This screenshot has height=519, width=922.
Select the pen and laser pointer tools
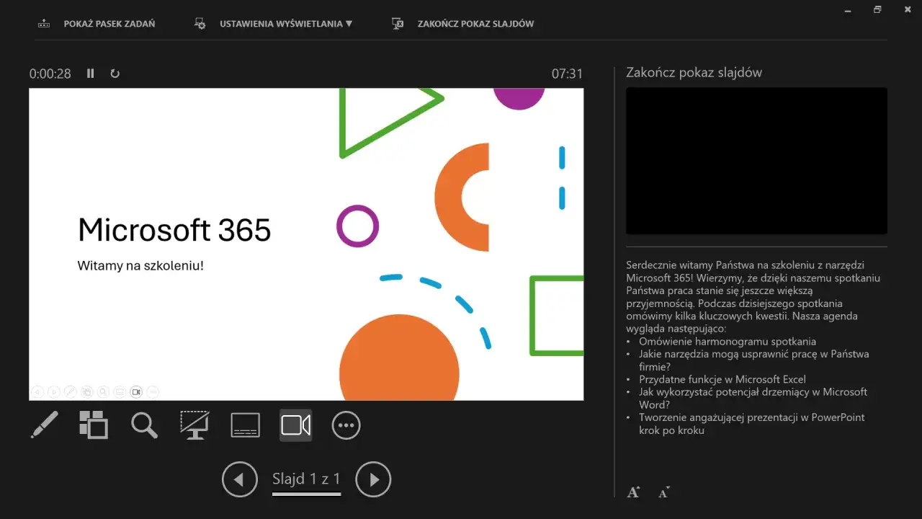pos(44,425)
